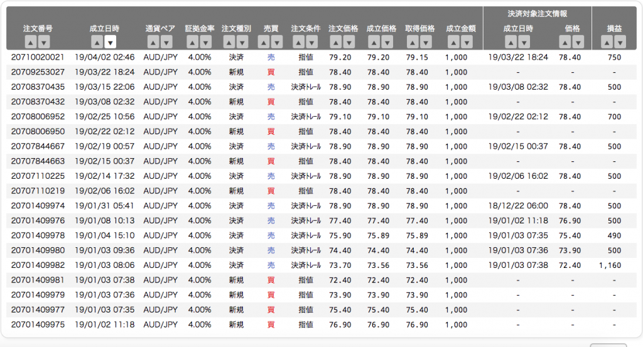Sort 売買 column descending

pos(277,42)
